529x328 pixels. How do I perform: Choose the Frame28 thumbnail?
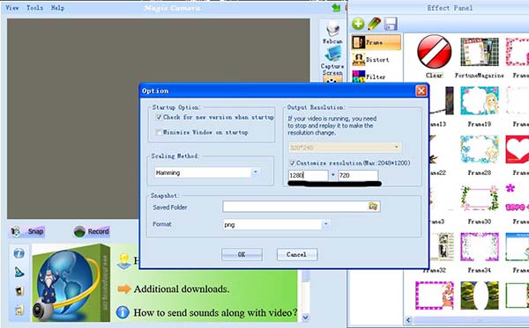[x=480, y=149]
